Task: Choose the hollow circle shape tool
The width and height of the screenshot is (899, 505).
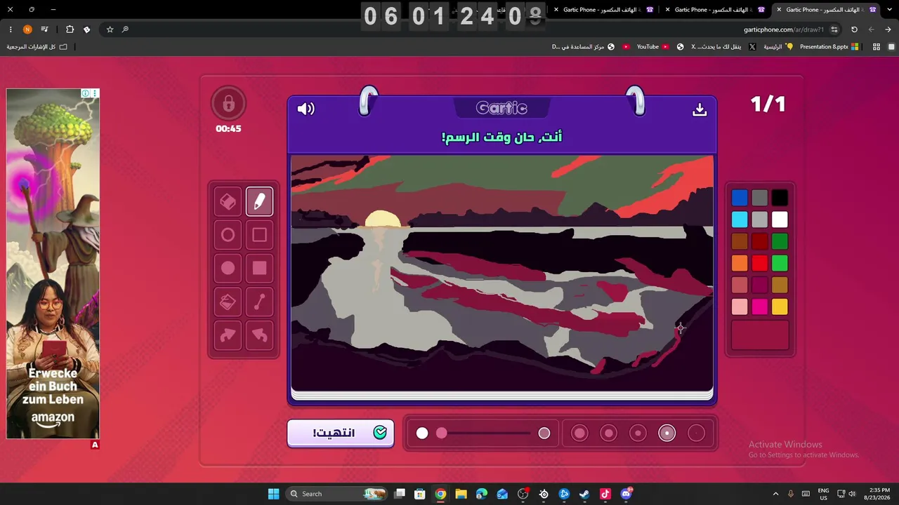Action: pyautogui.click(x=228, y=235)
